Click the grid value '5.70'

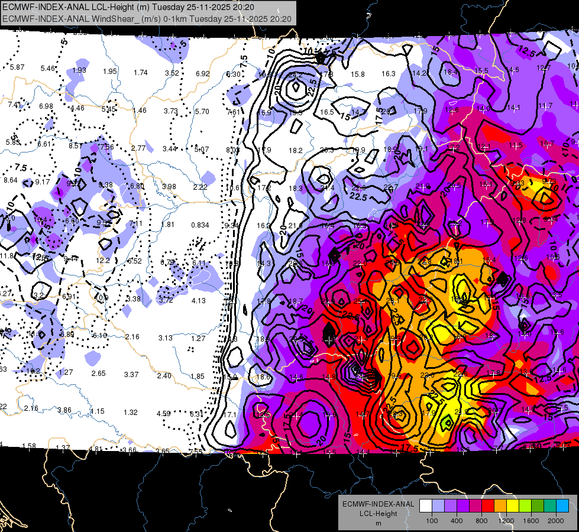point(202,112)
